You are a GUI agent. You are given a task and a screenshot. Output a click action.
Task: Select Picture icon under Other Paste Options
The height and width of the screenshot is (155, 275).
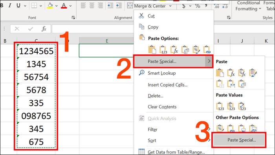pyautogui.click(x=242, y=128)
